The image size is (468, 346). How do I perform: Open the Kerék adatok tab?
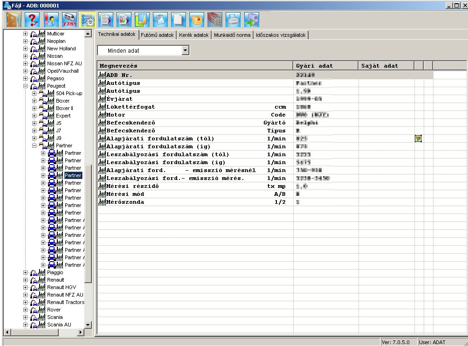coord(193,35)
